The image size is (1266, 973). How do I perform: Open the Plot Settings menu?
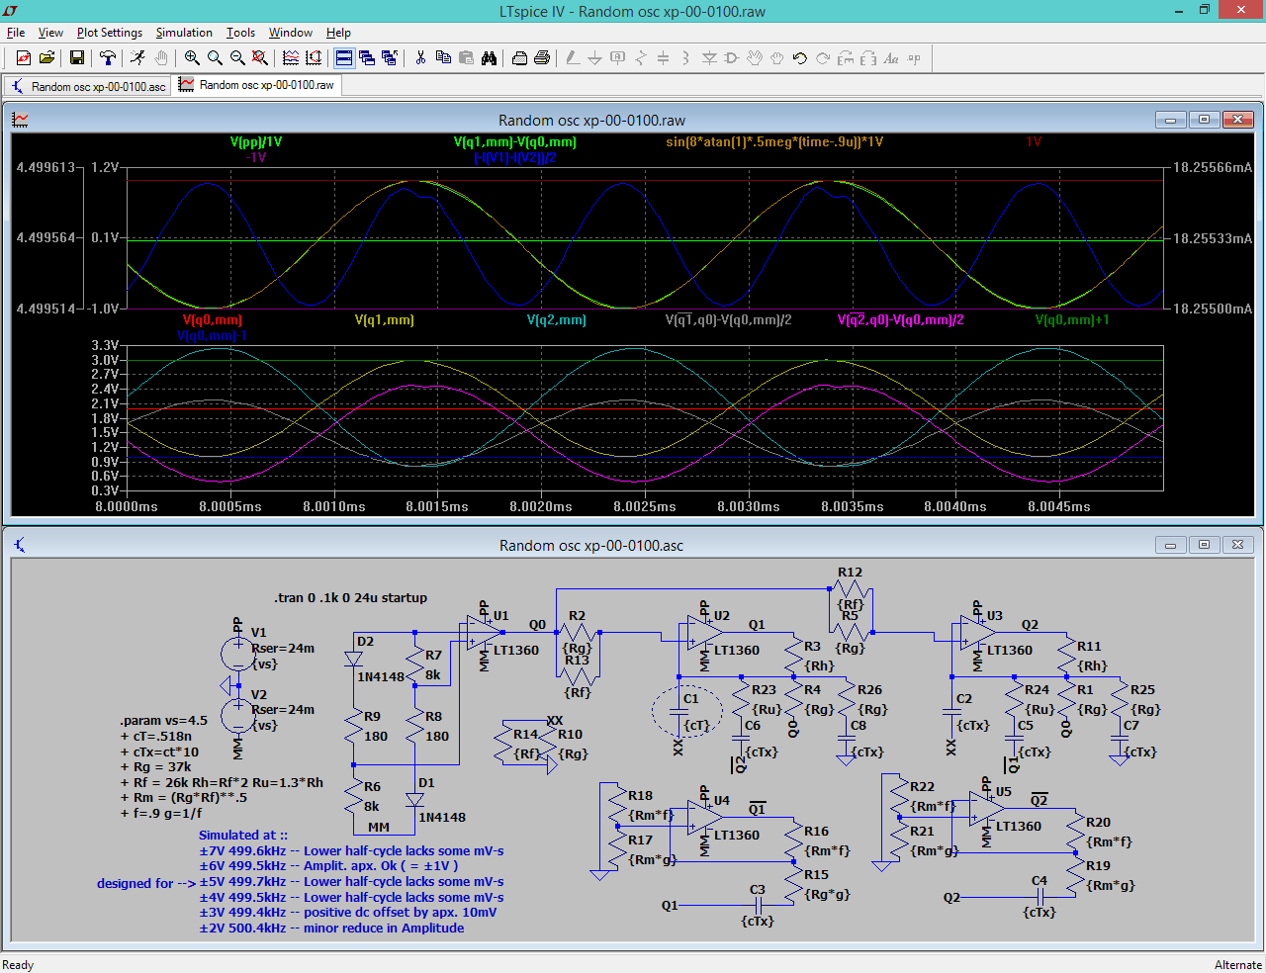[110, 33]
